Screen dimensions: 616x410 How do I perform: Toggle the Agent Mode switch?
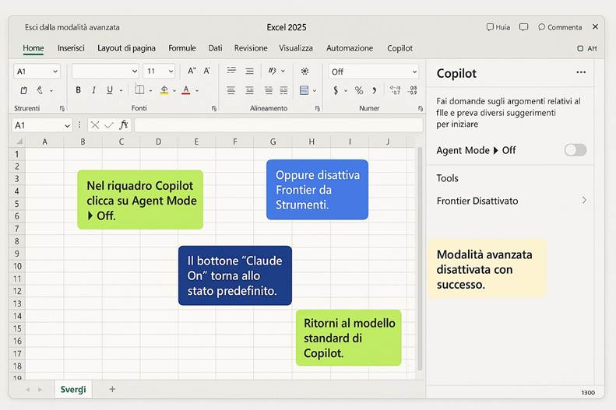click(575, 150)
